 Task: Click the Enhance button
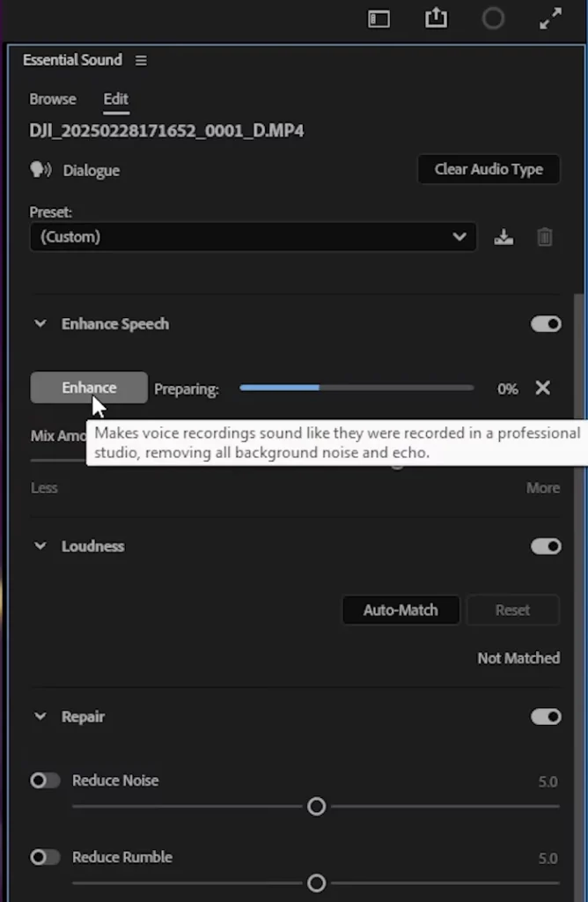(x=89, y=388)
